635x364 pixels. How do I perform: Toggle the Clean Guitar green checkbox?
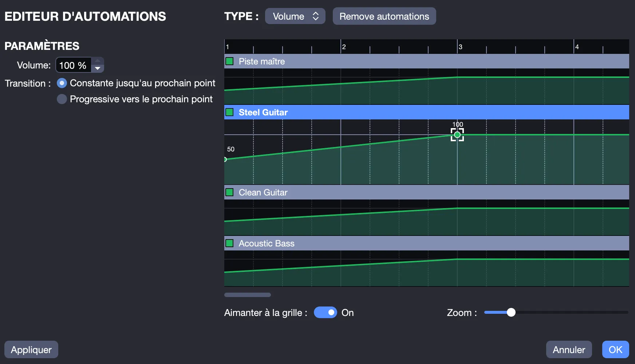point(229,192)
